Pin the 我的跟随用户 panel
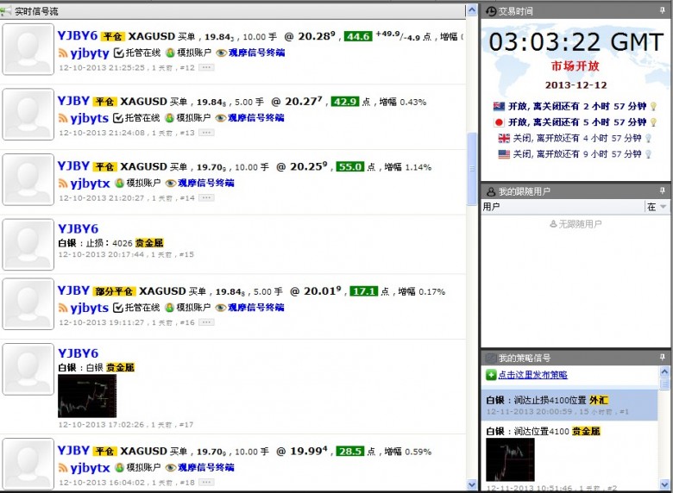This screenshot has width=673, height=493. pos(663,191)
